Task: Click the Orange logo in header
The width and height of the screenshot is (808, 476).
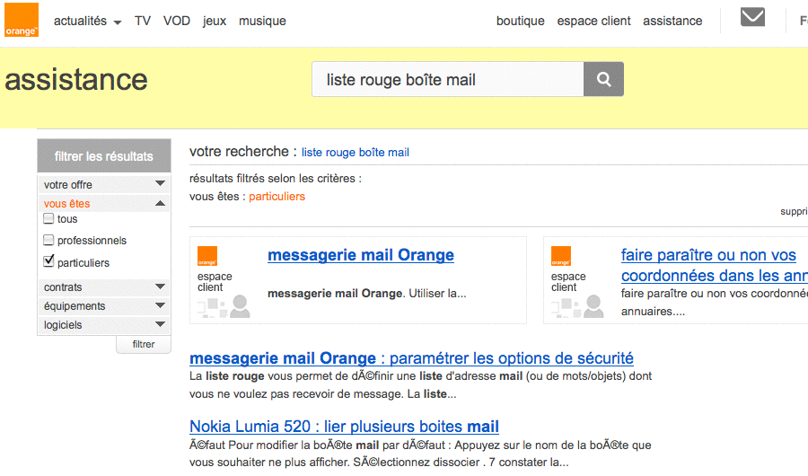Action: [21, 21]
